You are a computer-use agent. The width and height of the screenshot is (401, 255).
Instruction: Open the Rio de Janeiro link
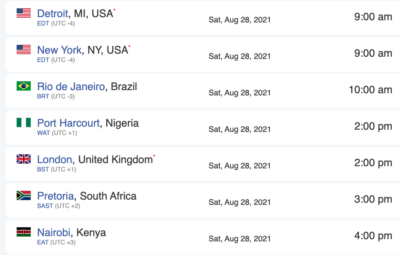pos(71,87)
